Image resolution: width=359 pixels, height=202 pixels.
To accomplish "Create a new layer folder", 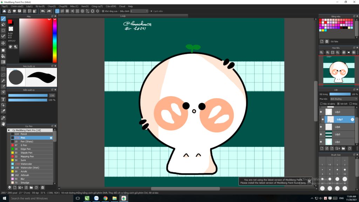I will (343, 148).
